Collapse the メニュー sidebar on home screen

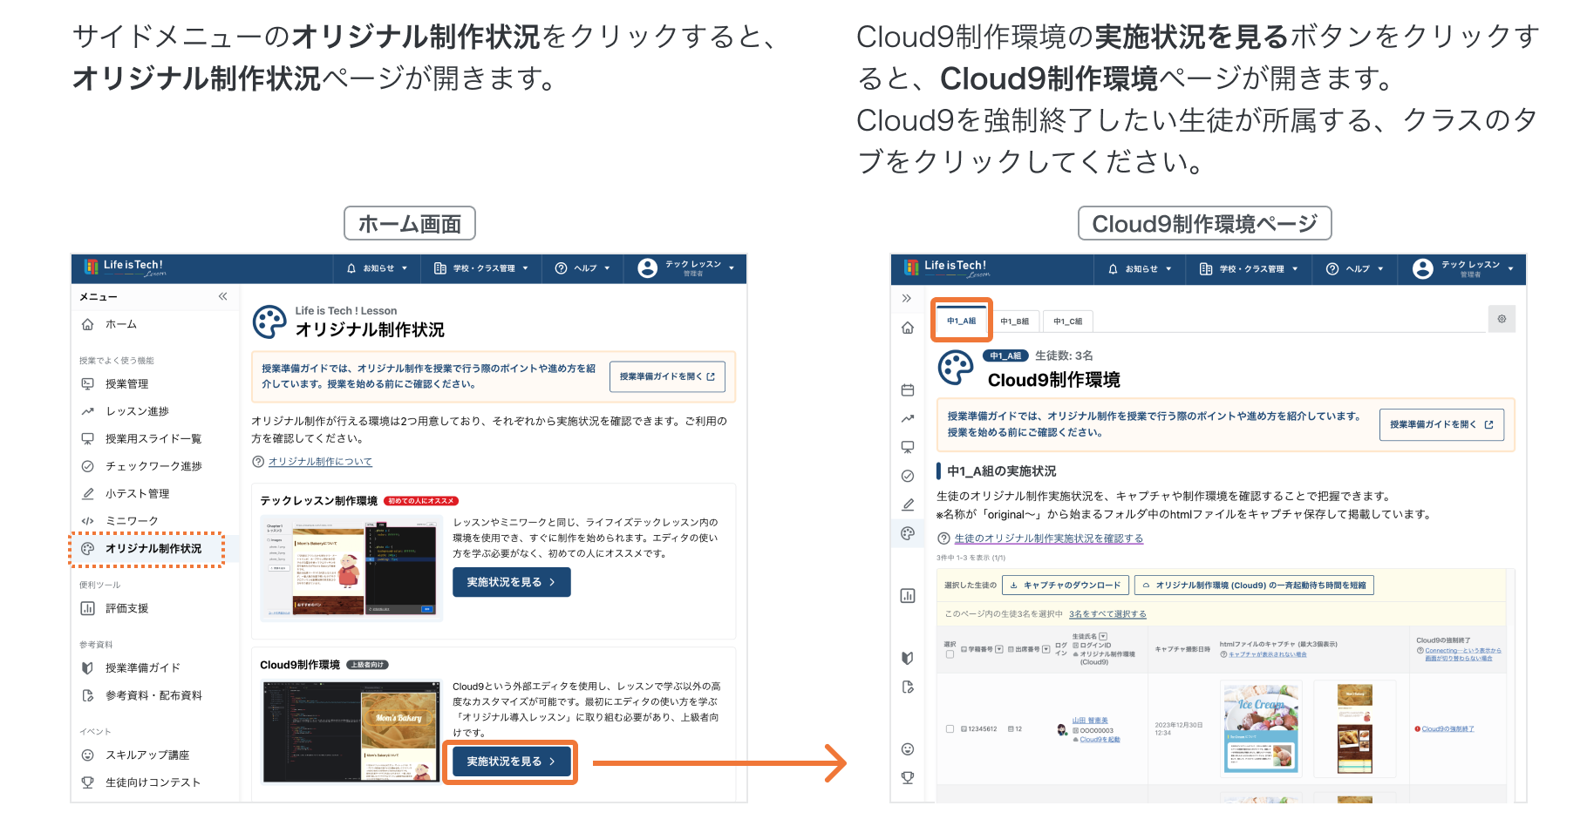tap(222, 296)
